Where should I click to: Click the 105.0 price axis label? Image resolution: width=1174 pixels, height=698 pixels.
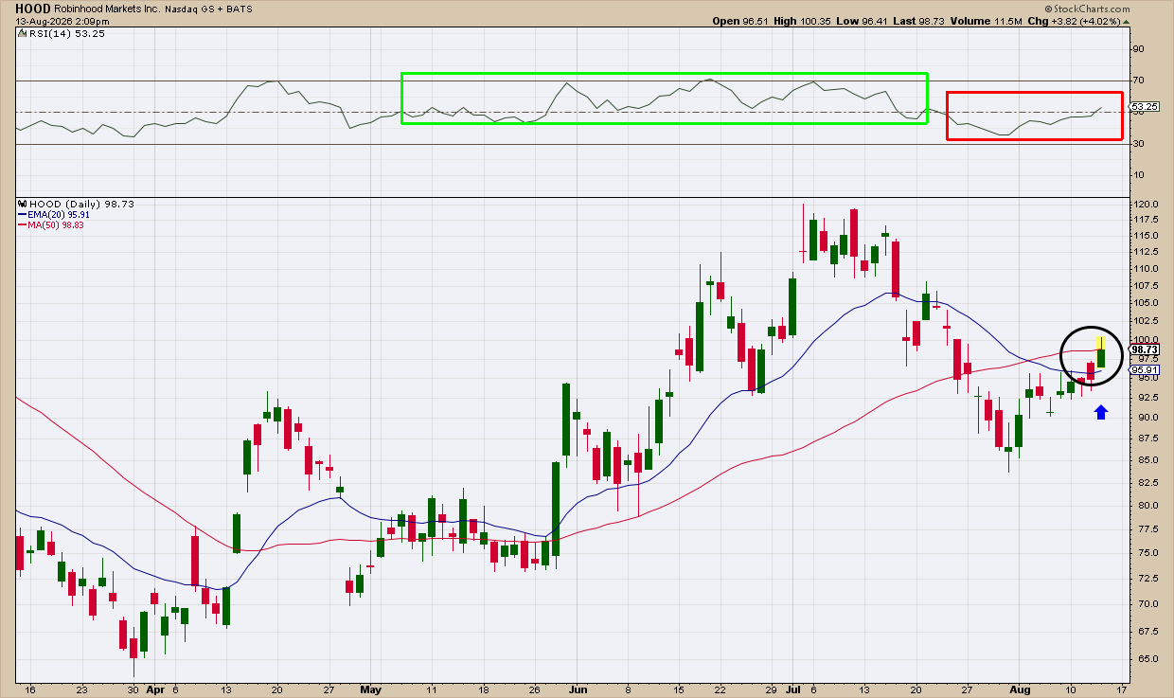point(1146,303)
